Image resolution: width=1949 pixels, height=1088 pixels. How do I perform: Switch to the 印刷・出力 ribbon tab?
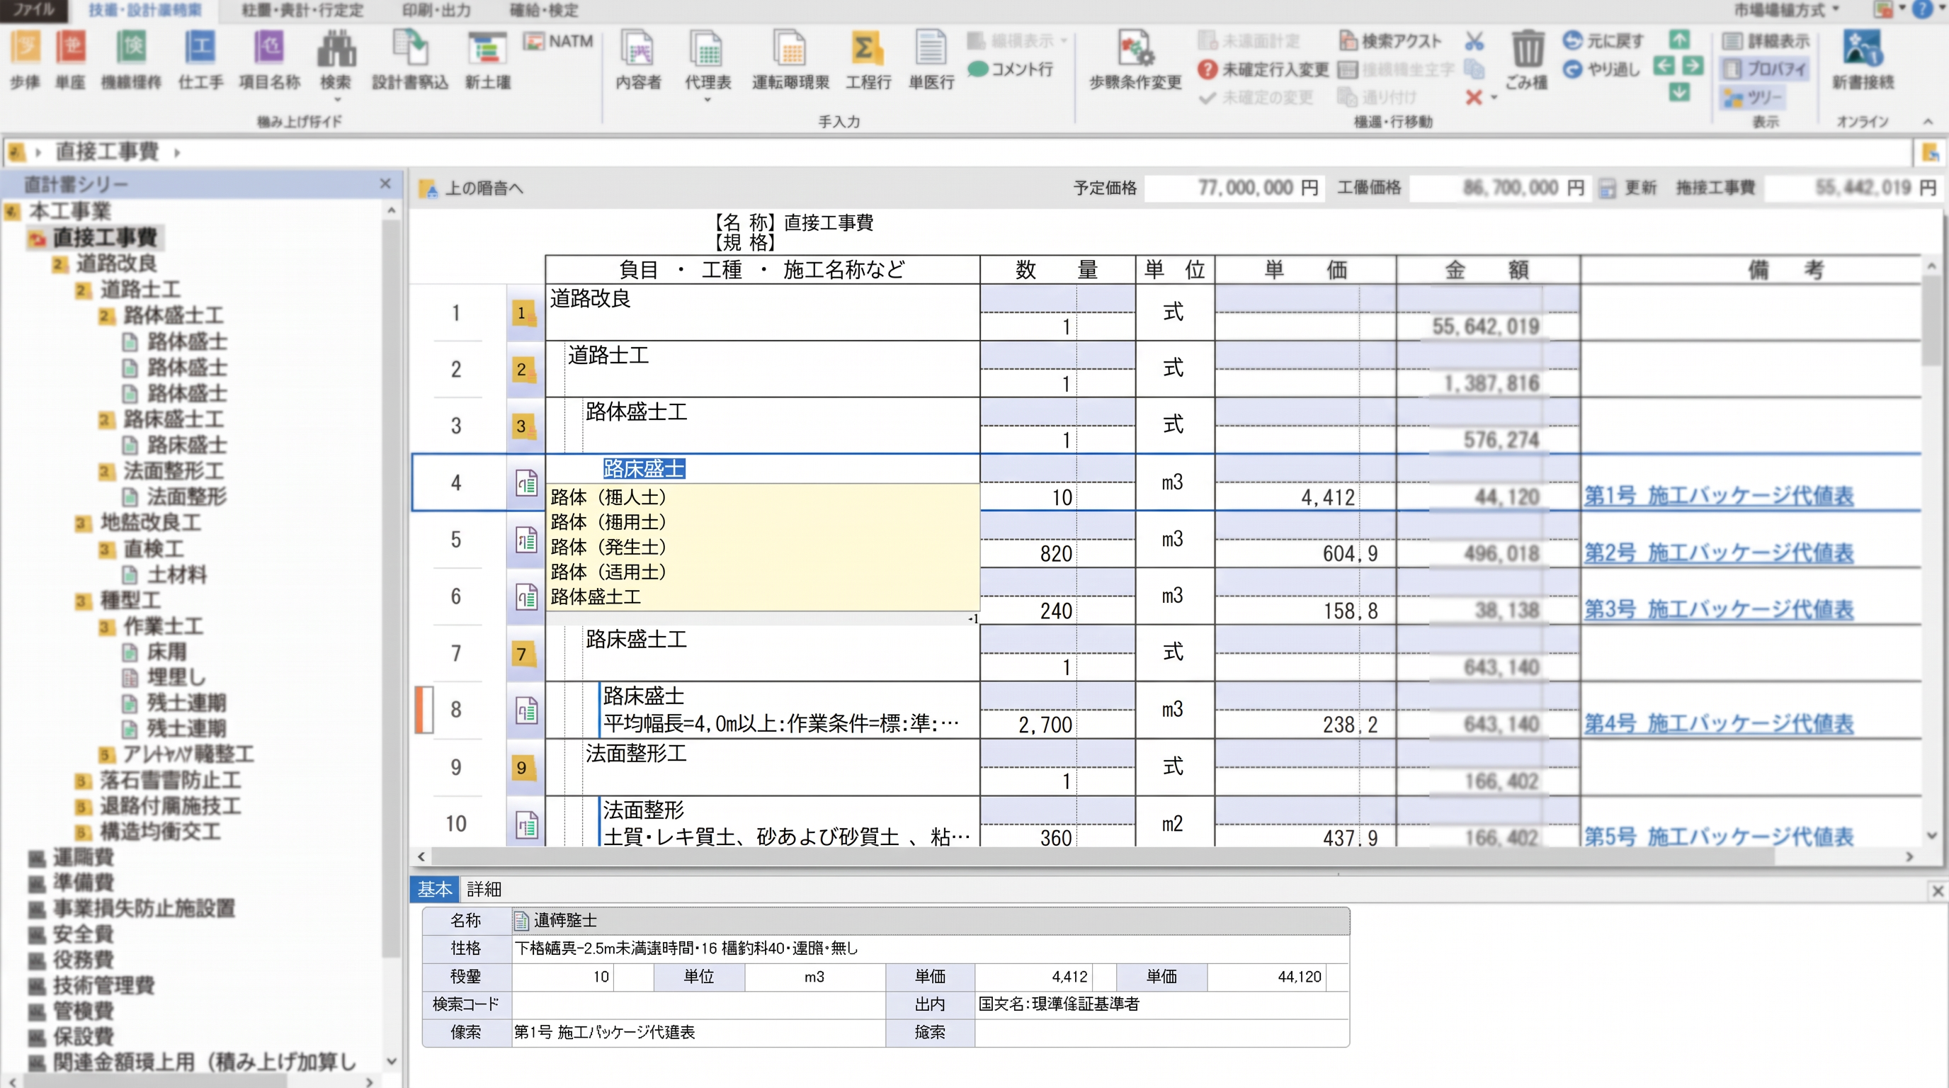pos(436,11)
